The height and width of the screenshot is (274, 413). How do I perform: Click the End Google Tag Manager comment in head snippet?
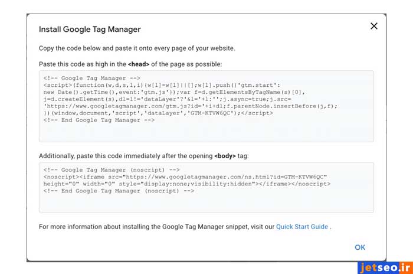[99, 120]
